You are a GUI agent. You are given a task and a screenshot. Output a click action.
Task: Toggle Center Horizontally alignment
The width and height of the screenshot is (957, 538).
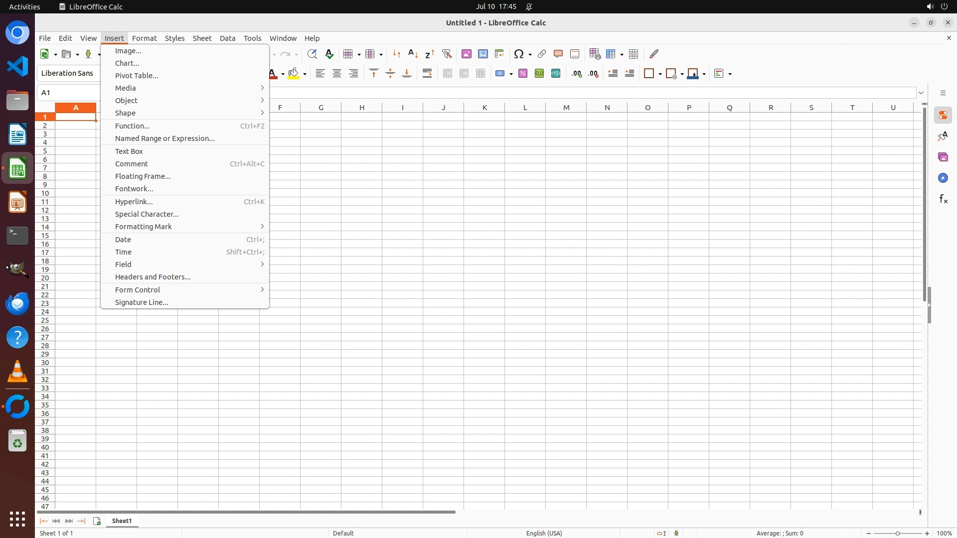tap(337, 74)
